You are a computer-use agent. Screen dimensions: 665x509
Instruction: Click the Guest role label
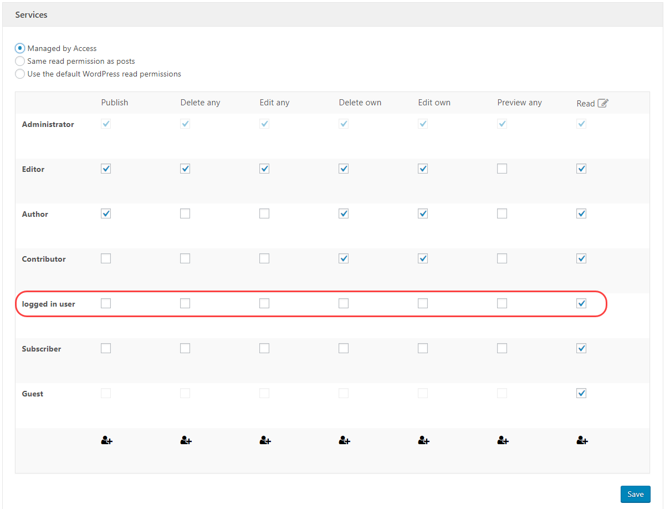point(33,394)
